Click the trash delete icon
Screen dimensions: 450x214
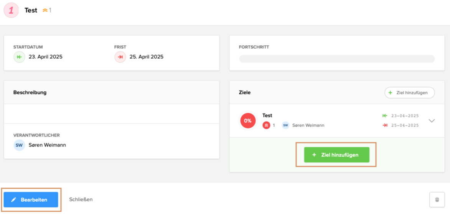[437, 200]
